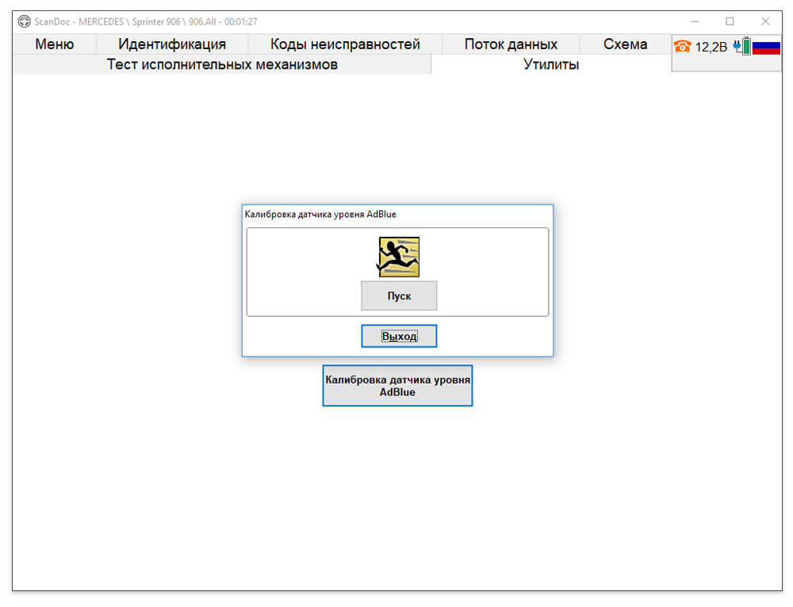Click the Russian flag language icon
This screenshot has height=607, width=793.
[x=766, y=47]
